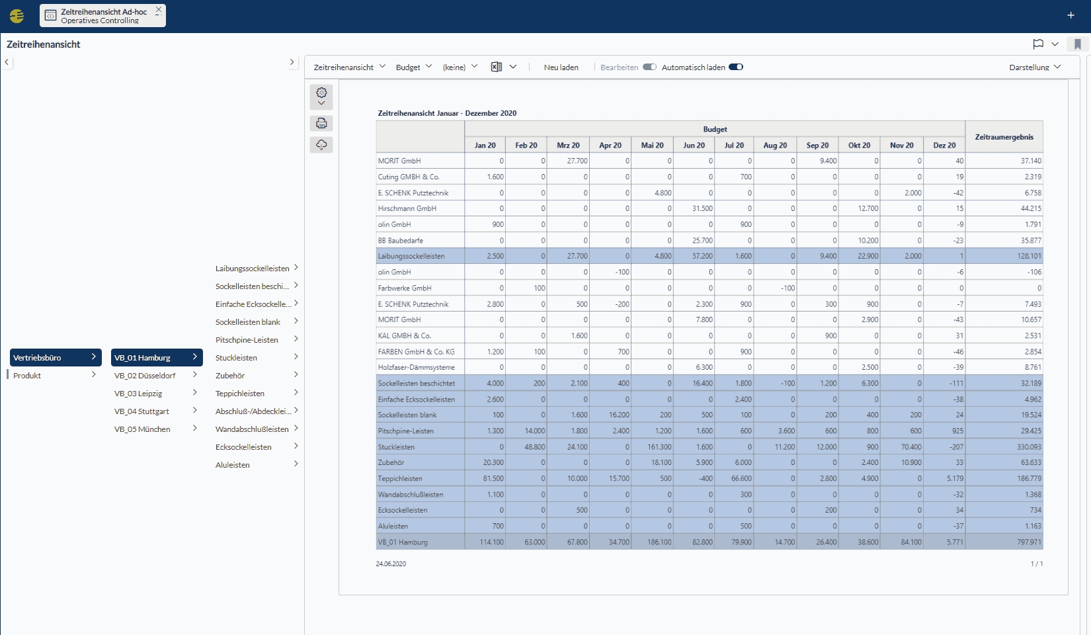Click the print report icon
The height and width of the screenshot is (635, 1091).
tap(321, 123)
